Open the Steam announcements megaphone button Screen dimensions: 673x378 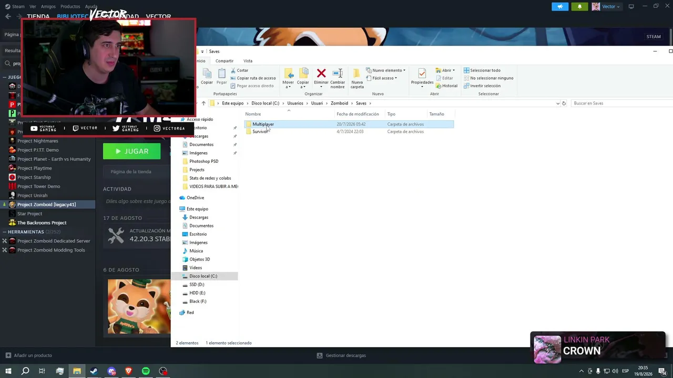click(560, 6)
